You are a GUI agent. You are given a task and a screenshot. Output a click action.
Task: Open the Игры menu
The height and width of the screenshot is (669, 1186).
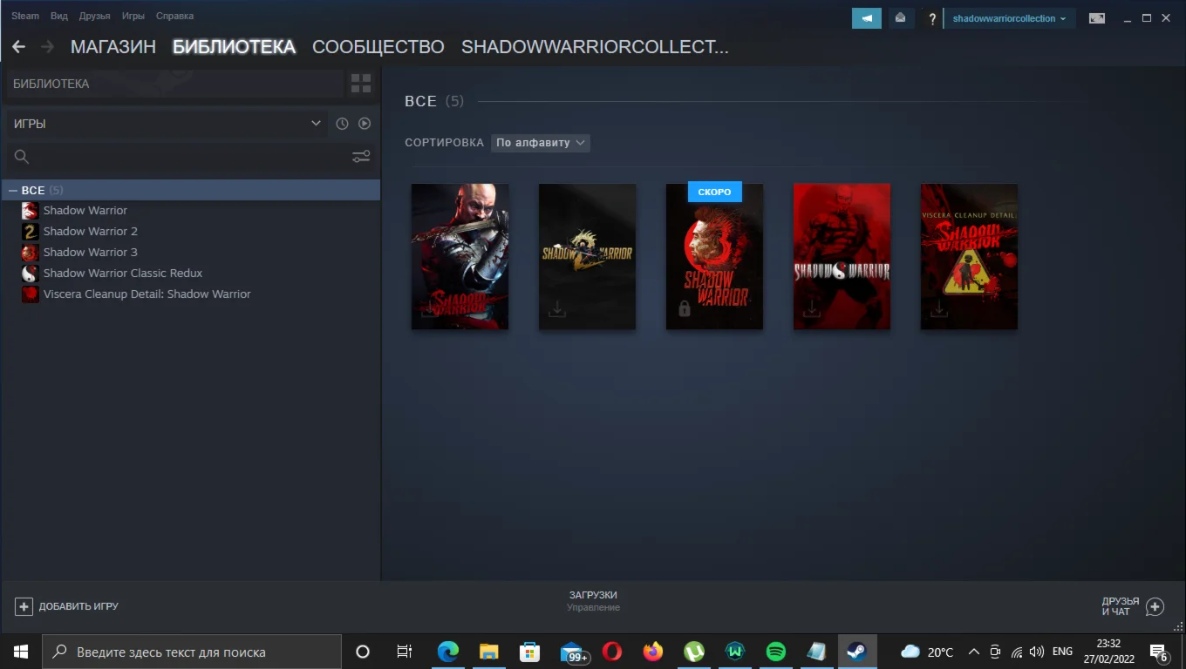[x=133, y=16]
